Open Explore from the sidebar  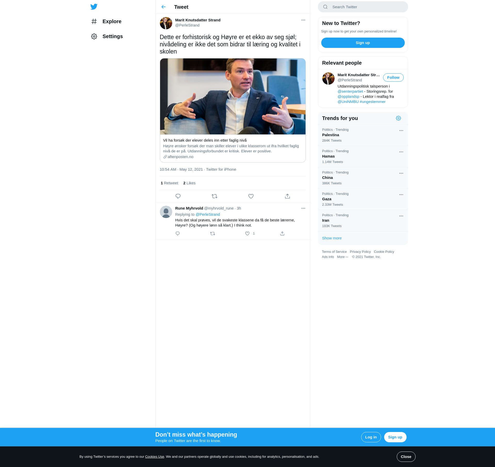coord(106,21)
